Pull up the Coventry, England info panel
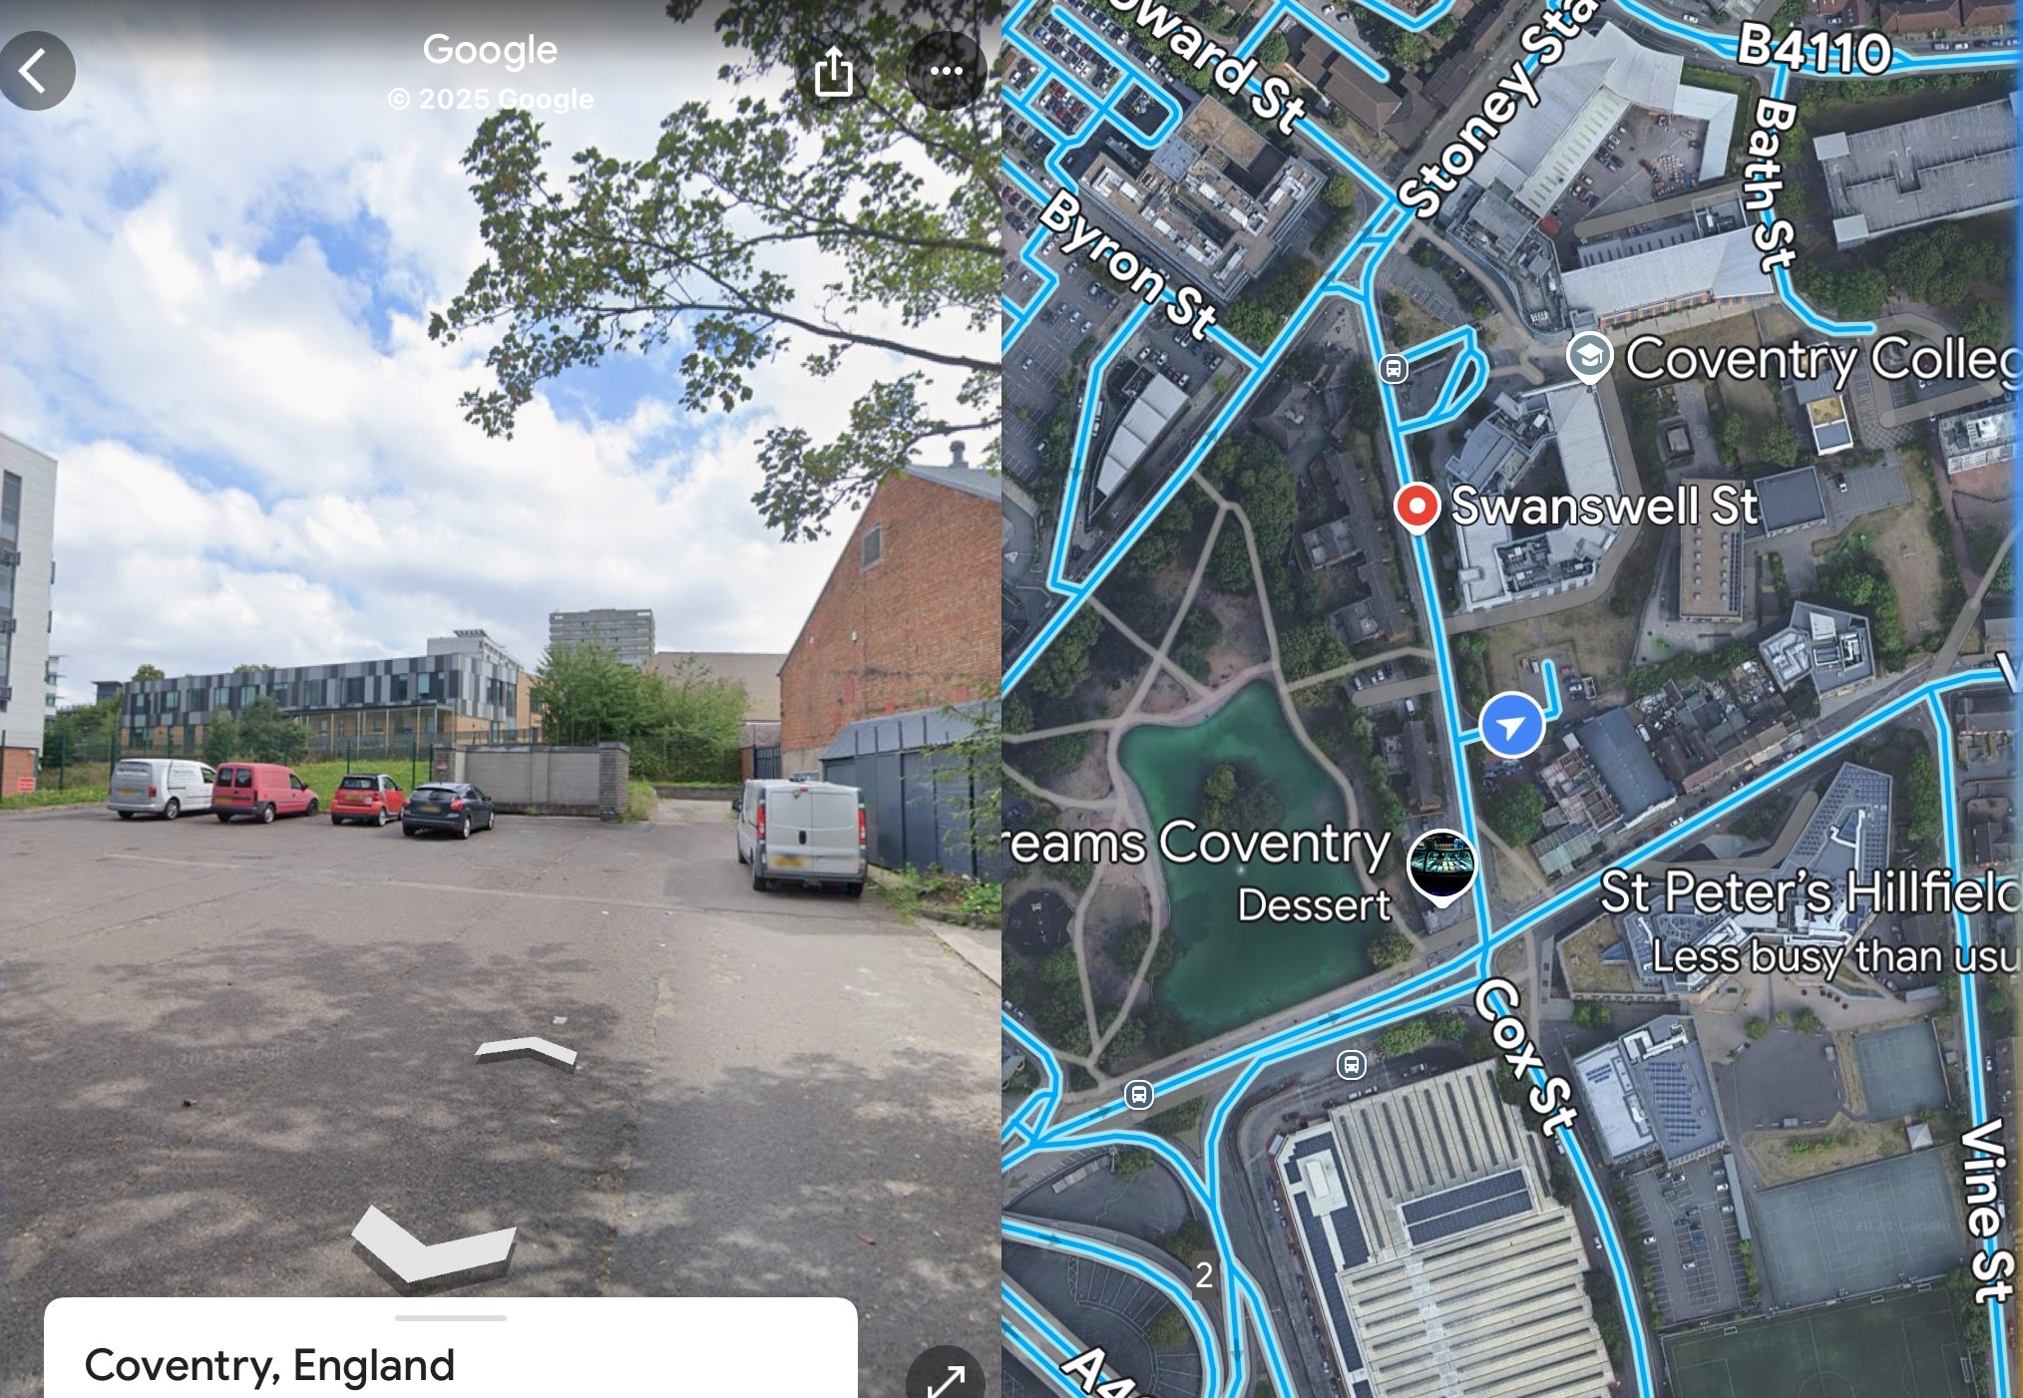The width and height of the screenshot is (2023, 1398). (x=450, y=1348)
